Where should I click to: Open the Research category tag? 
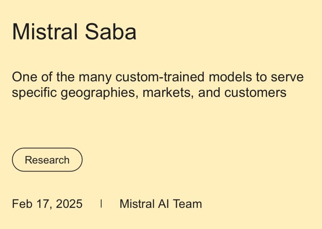tap(47, 160)
